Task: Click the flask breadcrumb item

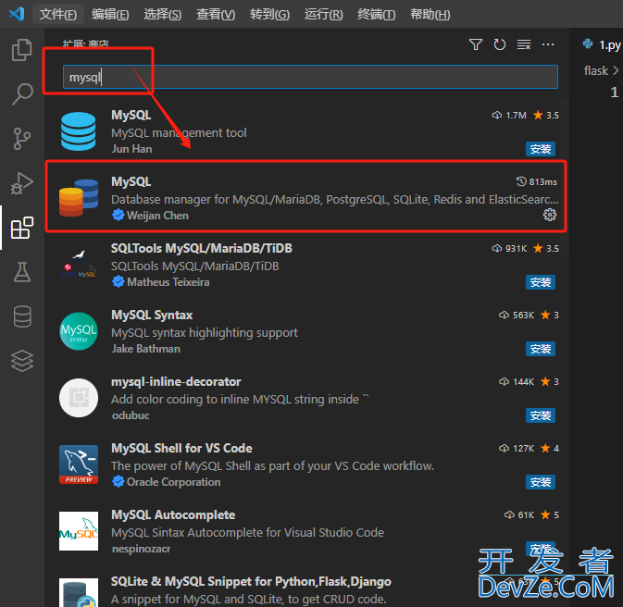Action: pos(595,70)
